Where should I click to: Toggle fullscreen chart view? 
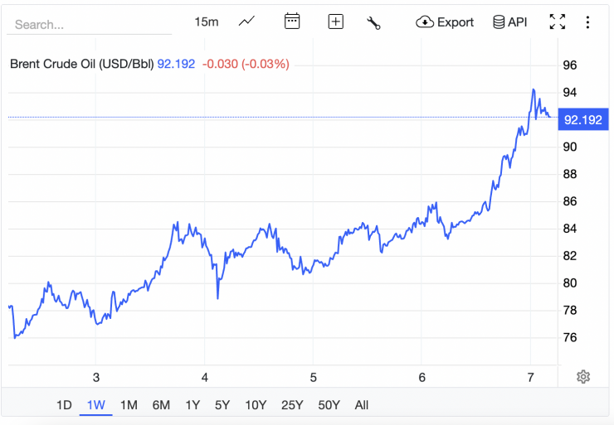tap(558, 22)
